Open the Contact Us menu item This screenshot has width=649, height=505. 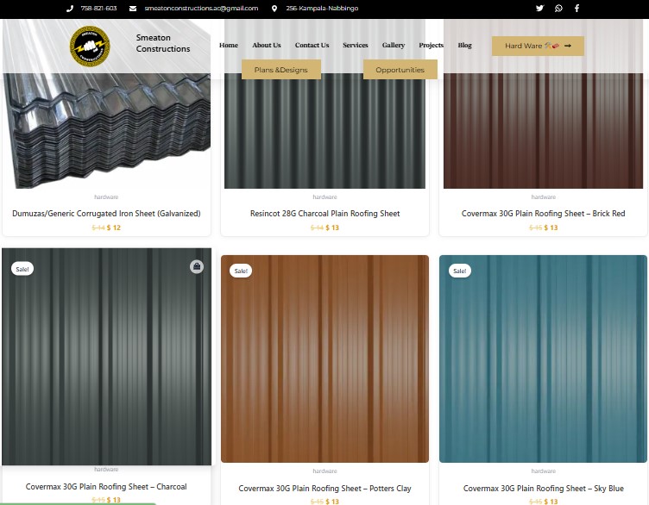(x=312, y=45)
